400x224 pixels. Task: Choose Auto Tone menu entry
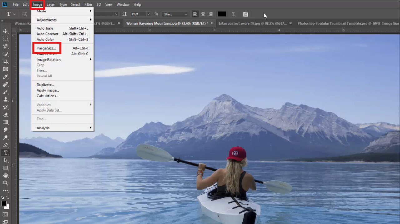[x=62, y=28]
